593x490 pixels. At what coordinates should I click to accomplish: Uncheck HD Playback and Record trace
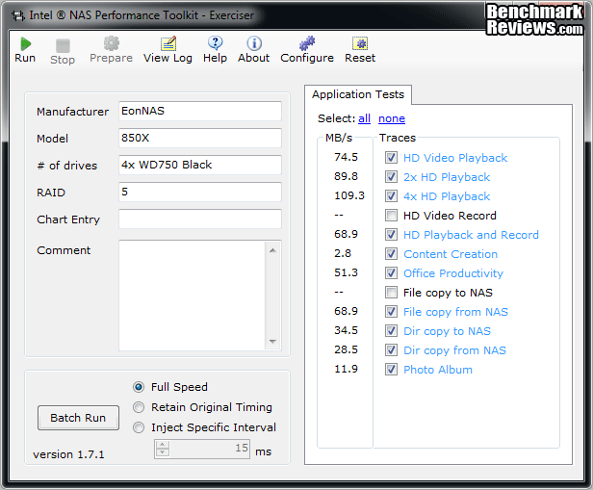(391, 235)
